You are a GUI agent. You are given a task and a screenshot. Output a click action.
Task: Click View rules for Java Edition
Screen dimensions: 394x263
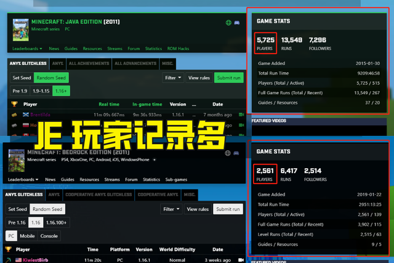pos(199,78)
